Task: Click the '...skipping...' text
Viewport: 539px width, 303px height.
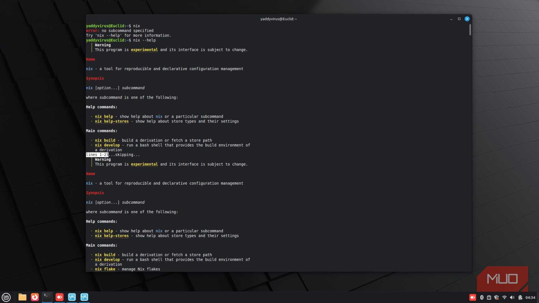Action: [x=124, y=155]
